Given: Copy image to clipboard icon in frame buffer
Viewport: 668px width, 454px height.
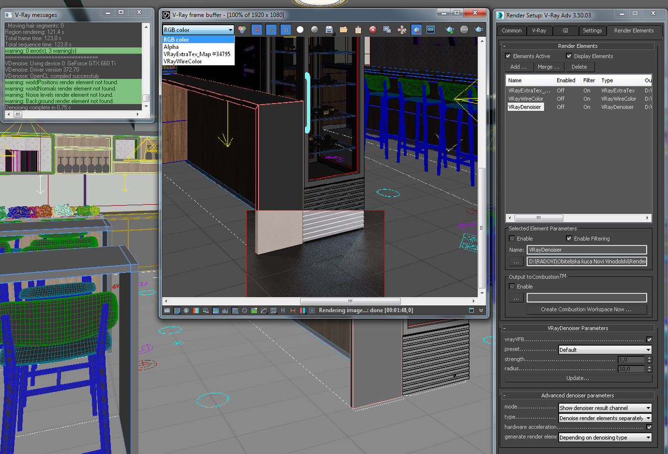Looking at the screenshot, I should [x=358, y=30].
